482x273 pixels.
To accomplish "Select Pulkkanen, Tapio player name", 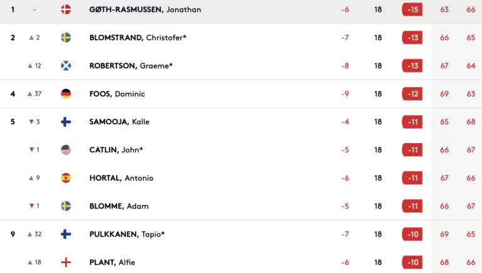I will (x=127, y=234).
